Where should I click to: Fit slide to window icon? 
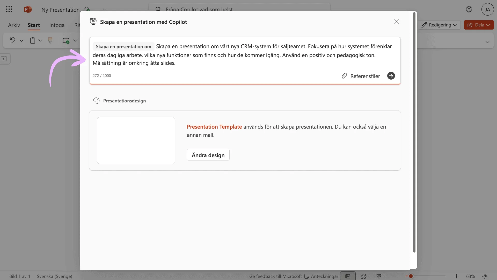click(485, 276)
